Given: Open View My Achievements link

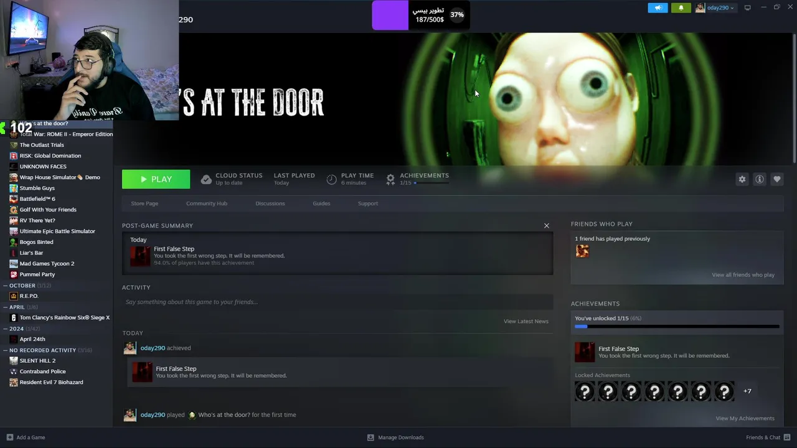Looking at the screenshot, I should click(745, 418).
